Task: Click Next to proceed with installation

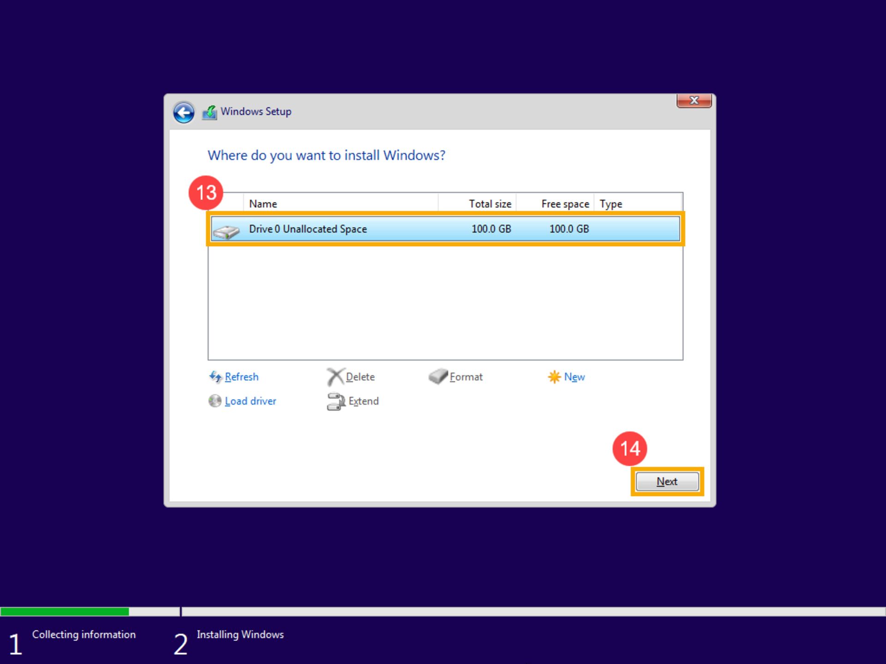Action: (666, 481)
